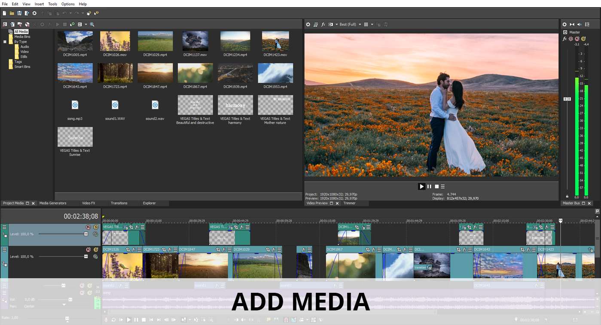Mute the Master bus
Image resolution: width=601 pixels, height=325 pixels.
pos(576,39)
